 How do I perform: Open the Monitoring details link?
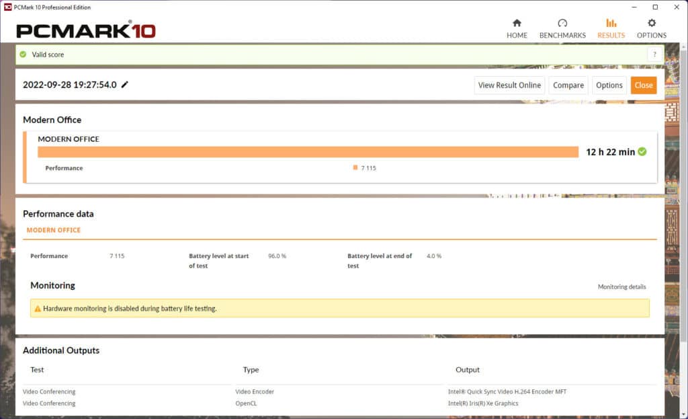(x=621, y=287)
